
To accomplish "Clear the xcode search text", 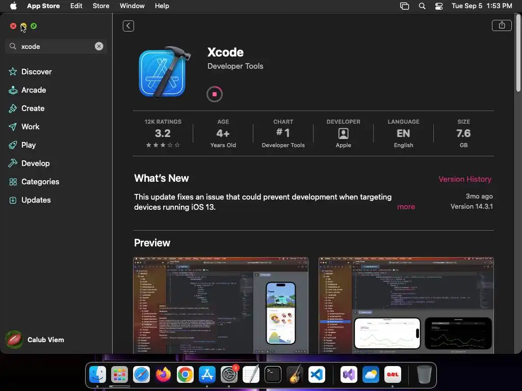I will tap(99, 46).
